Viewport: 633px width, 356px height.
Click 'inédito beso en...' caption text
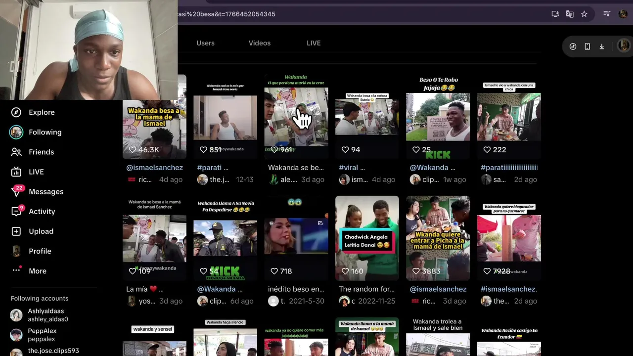point(296,289)
